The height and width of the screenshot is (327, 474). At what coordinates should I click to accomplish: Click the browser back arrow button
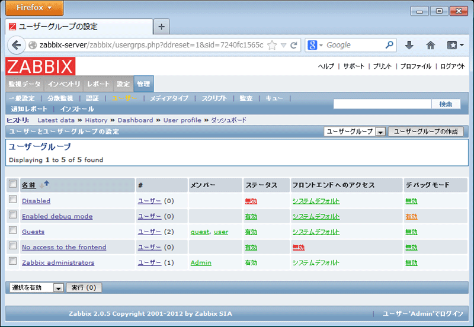pos(16,45)
